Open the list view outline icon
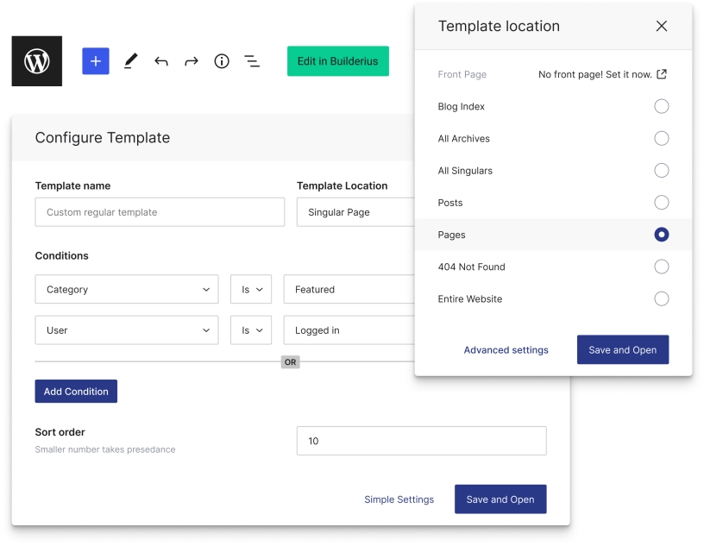This screenshot has height=546, width=704. [x=251, y=60]
